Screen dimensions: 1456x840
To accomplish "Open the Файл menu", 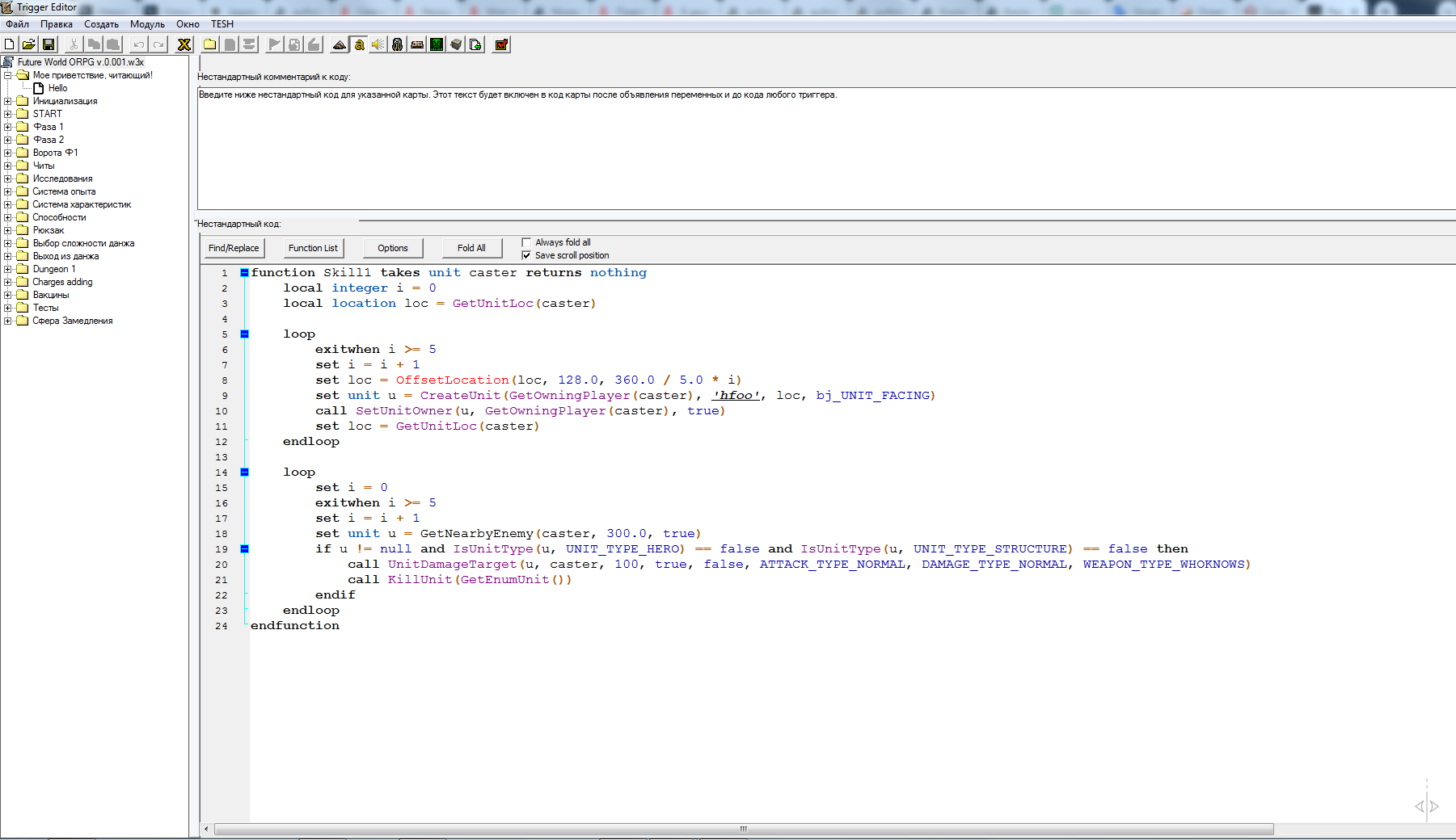I will (x=18, y=24).
